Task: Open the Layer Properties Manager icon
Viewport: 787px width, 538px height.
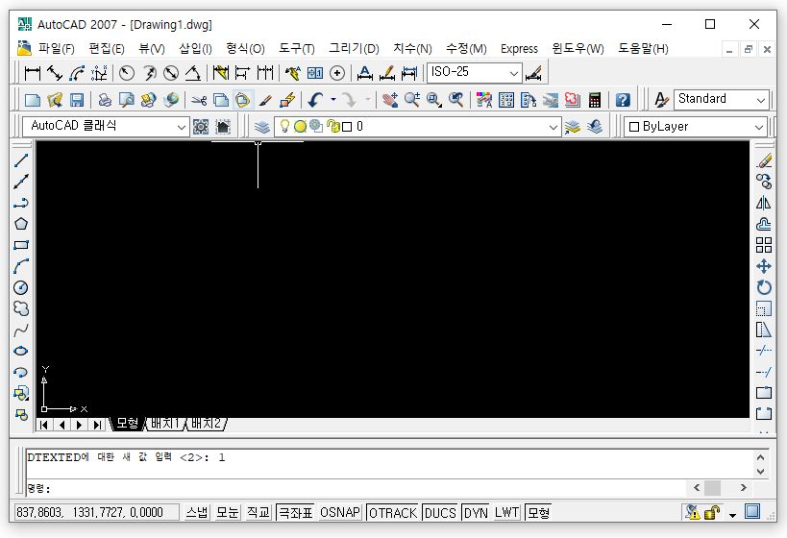Action: [x=261, y=127]
